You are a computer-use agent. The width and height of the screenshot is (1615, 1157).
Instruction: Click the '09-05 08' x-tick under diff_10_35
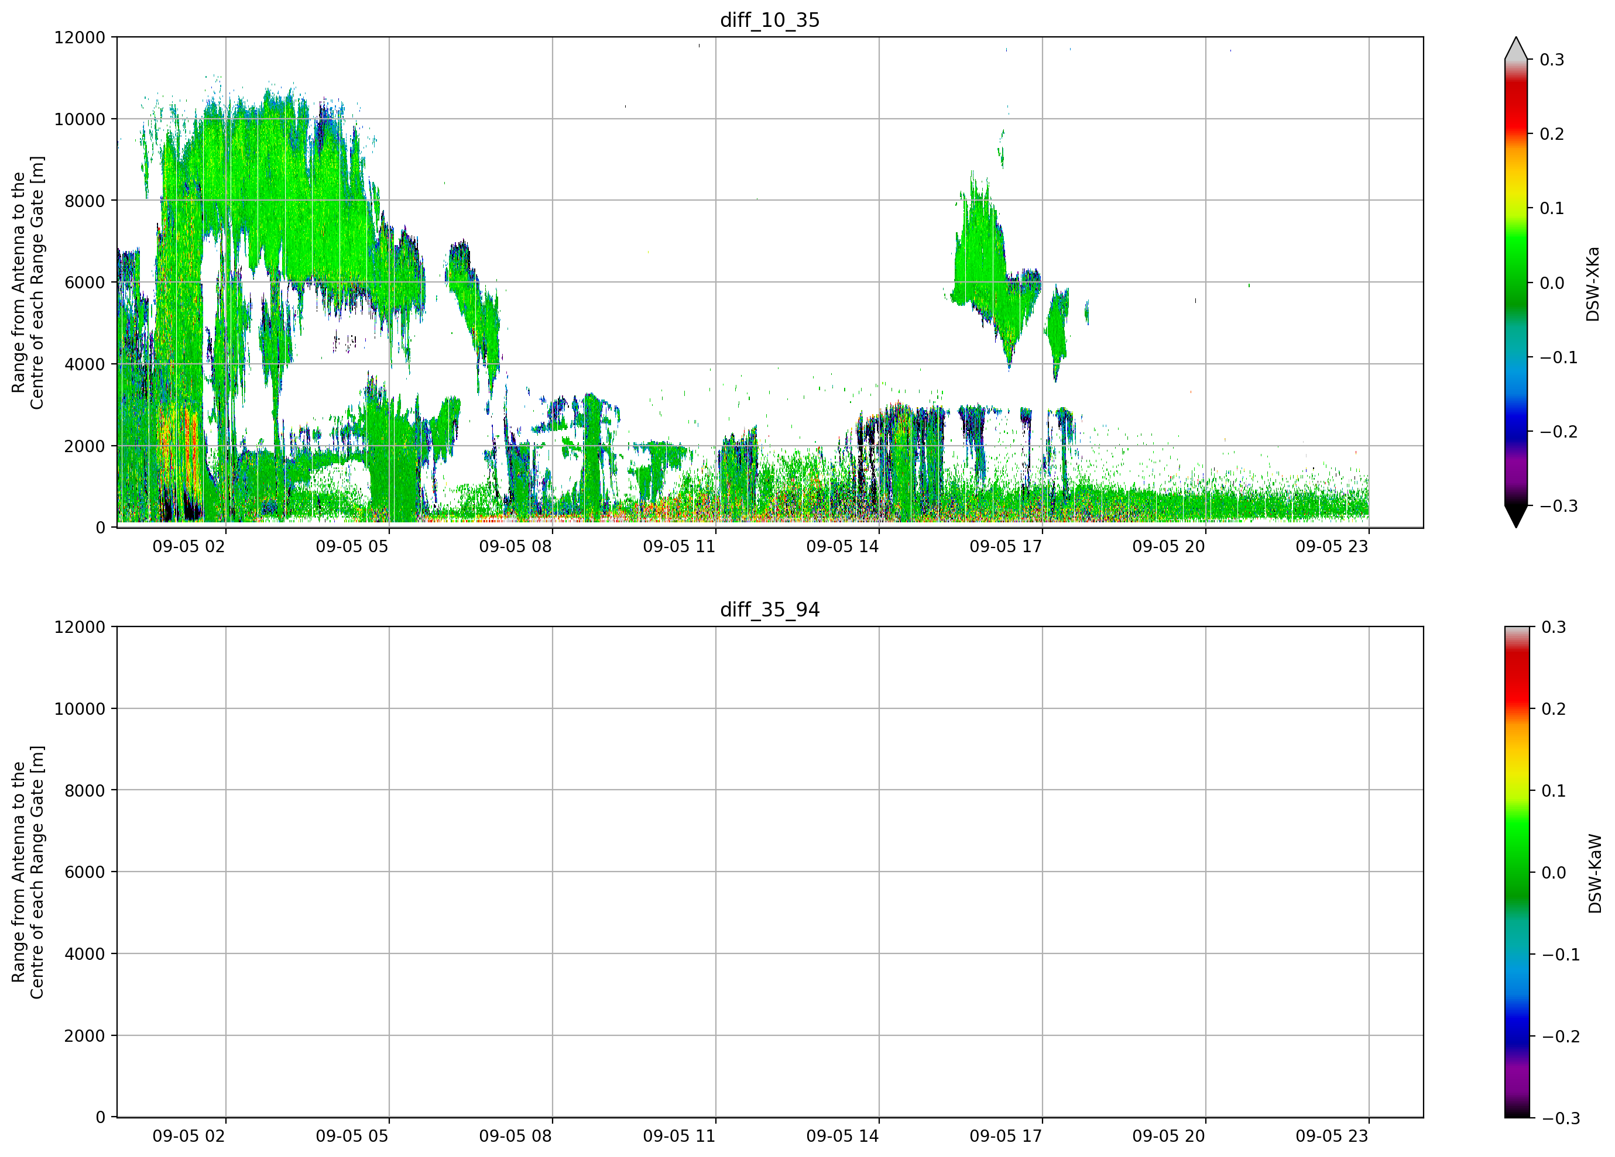point(516,546)
